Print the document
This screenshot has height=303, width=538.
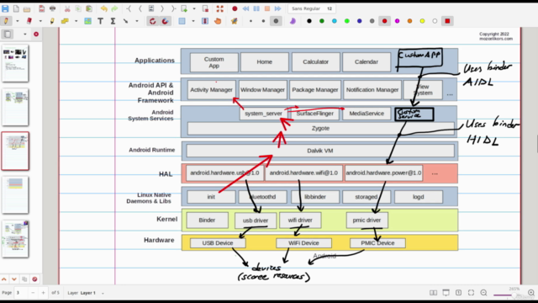tap(52, 8)
